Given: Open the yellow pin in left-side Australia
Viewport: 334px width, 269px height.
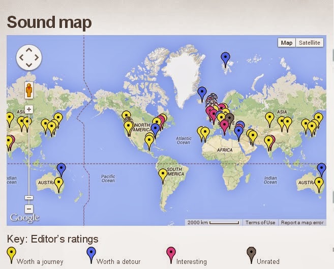Looking at the screenshot, I should 58,183.
